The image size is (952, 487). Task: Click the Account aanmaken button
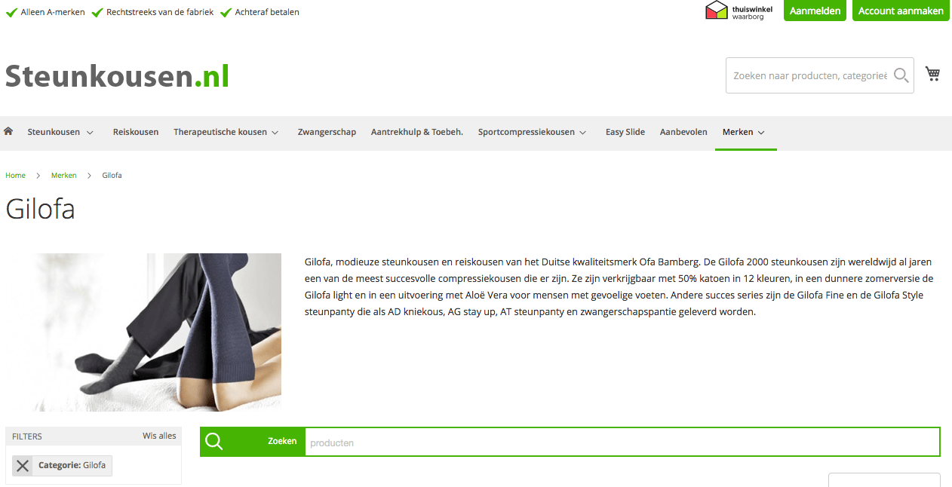pos(901,11)
